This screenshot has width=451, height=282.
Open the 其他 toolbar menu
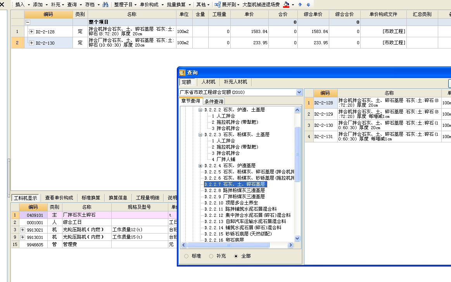pos(203,5)
